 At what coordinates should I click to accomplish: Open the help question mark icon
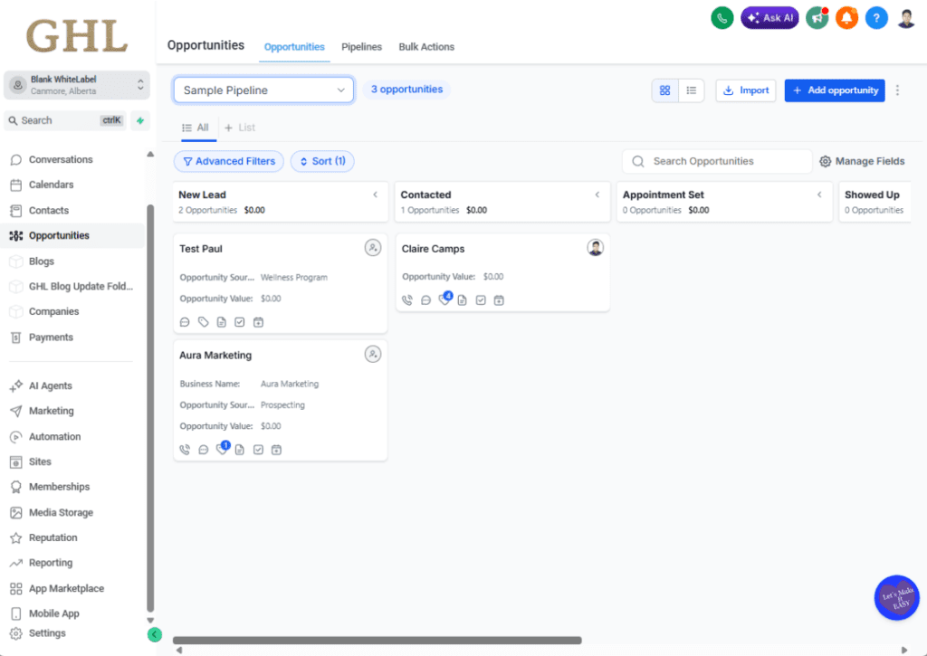[876, 17]
